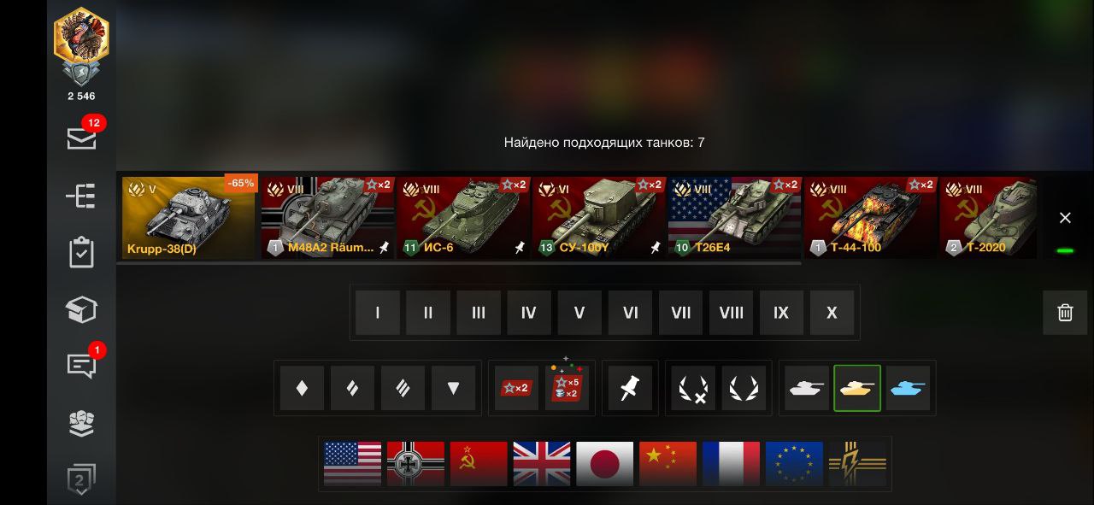The image size is (1094, 505).
Task: Open the tech tree icon in sidebar
Action: point(81,196)
